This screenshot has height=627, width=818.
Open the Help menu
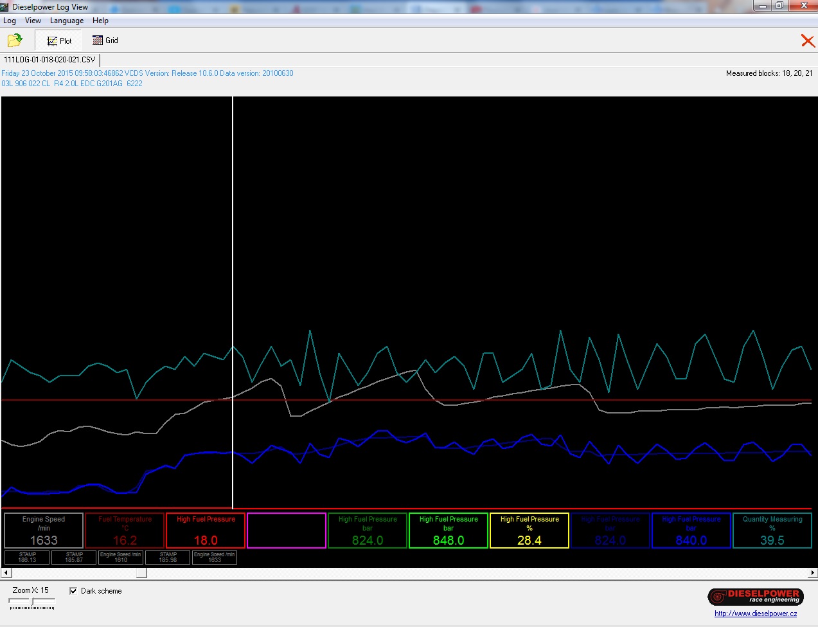pyautogui.click(x=100, y=21)
